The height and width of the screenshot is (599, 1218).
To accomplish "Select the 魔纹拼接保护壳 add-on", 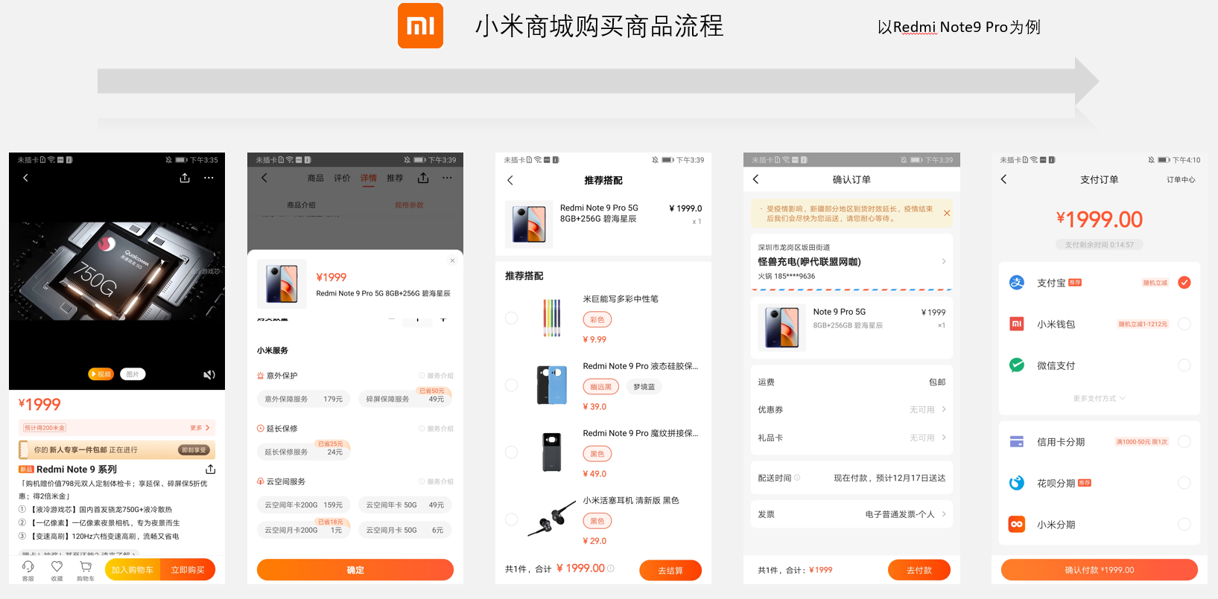I will point(512,452).
